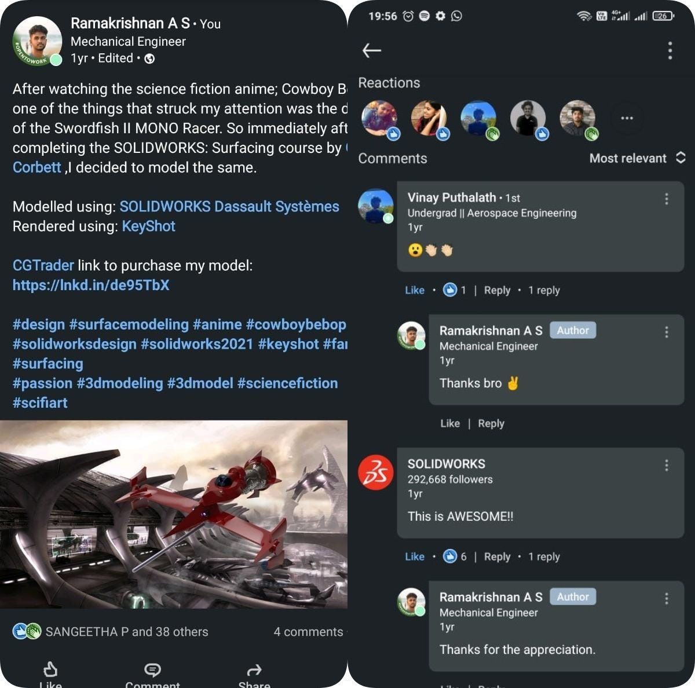Open options menu on Vinay Puthalath's comment

[x=667, y=199]
